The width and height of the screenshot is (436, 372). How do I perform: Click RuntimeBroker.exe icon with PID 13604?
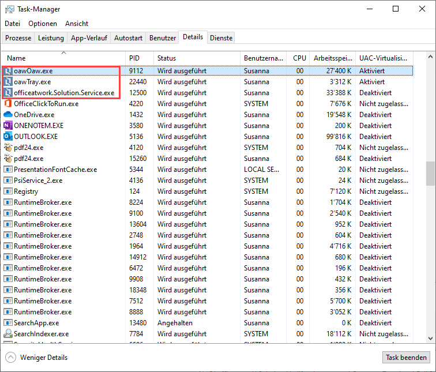[x=8, y=224]
